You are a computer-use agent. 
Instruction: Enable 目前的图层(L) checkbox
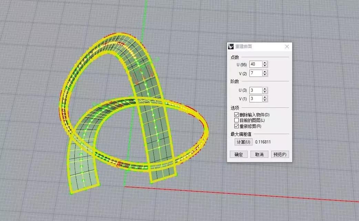tap(236, 120)
